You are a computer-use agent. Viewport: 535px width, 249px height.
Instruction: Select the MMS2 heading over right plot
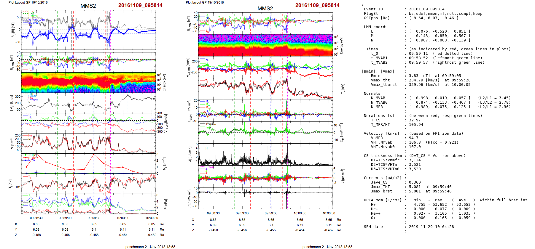tap(265, 8)
